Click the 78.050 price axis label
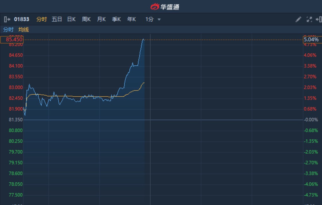Screen dimensions: 322x205 pyautogui.click(x=16, y=184)
